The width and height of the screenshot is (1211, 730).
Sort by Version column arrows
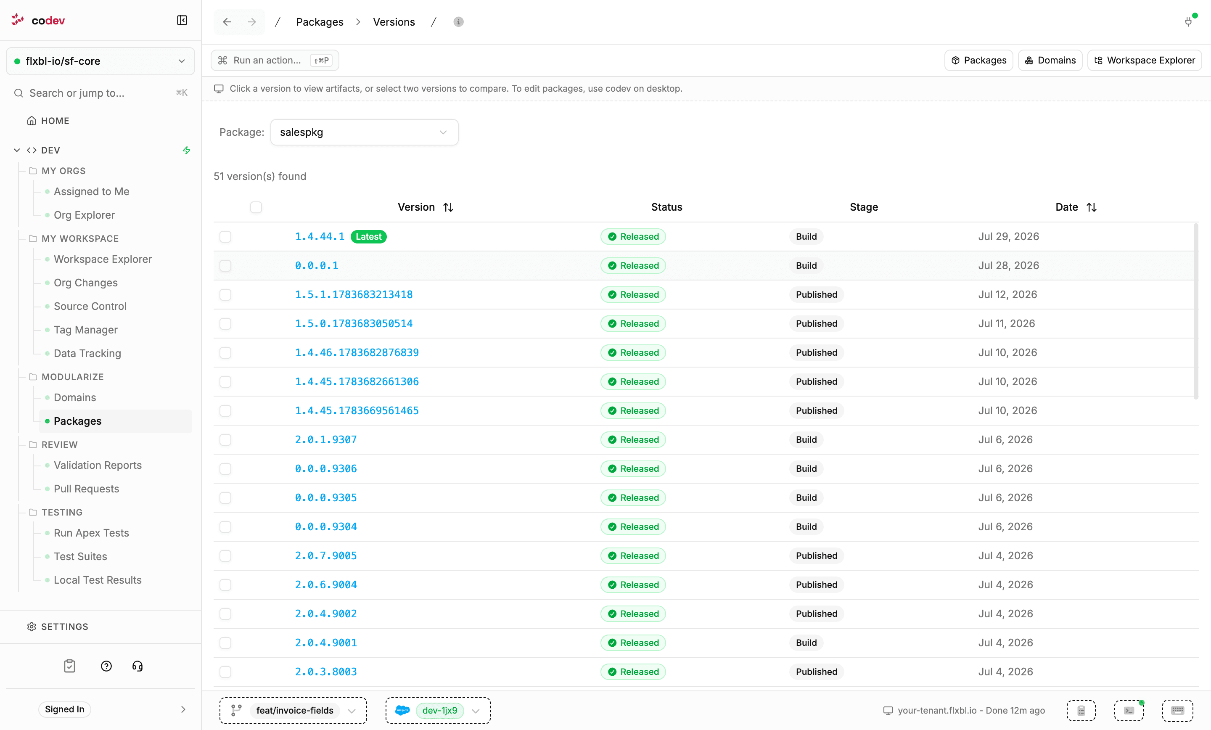click(448, 207)
